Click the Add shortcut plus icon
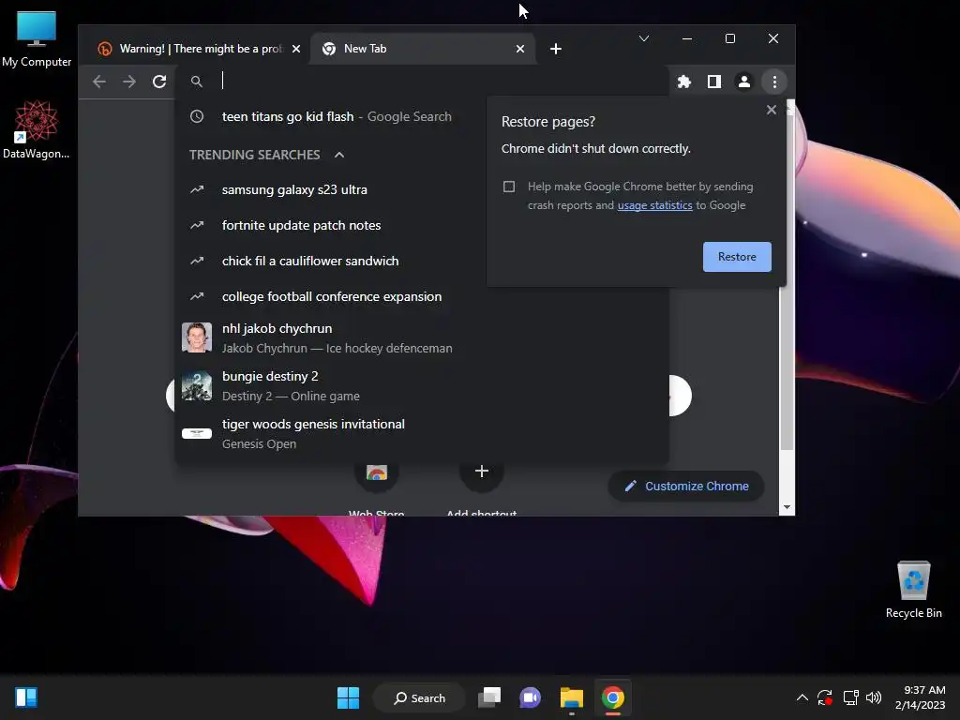 click(x=482, y=471)
